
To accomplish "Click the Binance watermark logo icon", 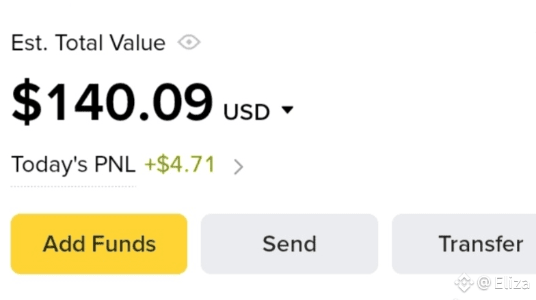I will pyautogui.click(x=465, y=282).
